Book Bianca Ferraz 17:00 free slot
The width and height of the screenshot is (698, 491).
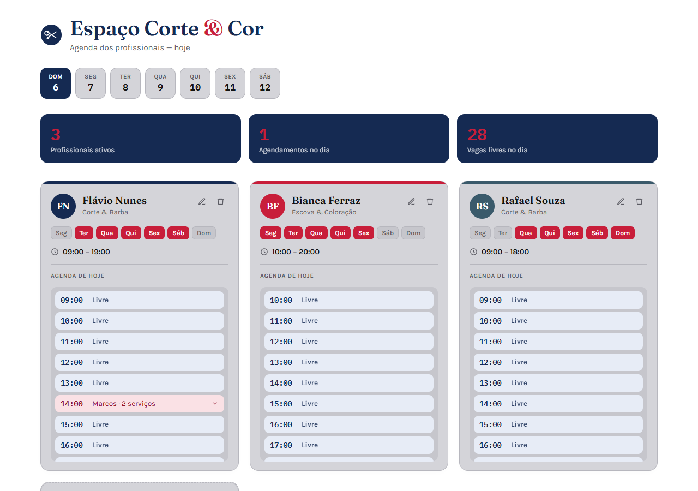(x=349, y=445)
